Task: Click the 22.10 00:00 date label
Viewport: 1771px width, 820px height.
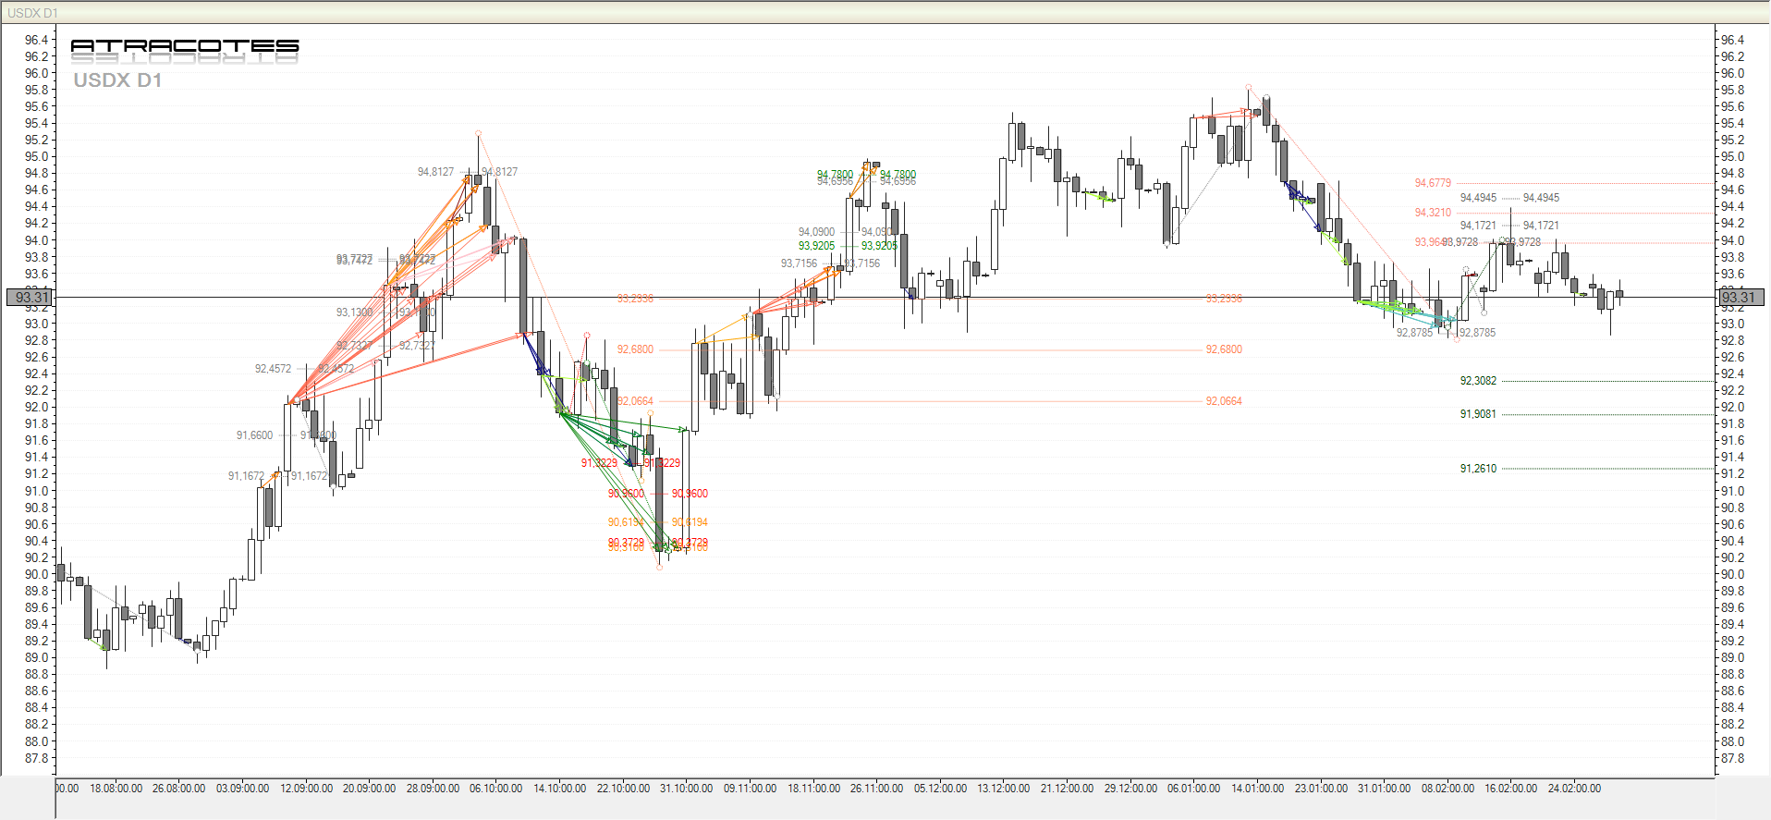Action: 623,789
